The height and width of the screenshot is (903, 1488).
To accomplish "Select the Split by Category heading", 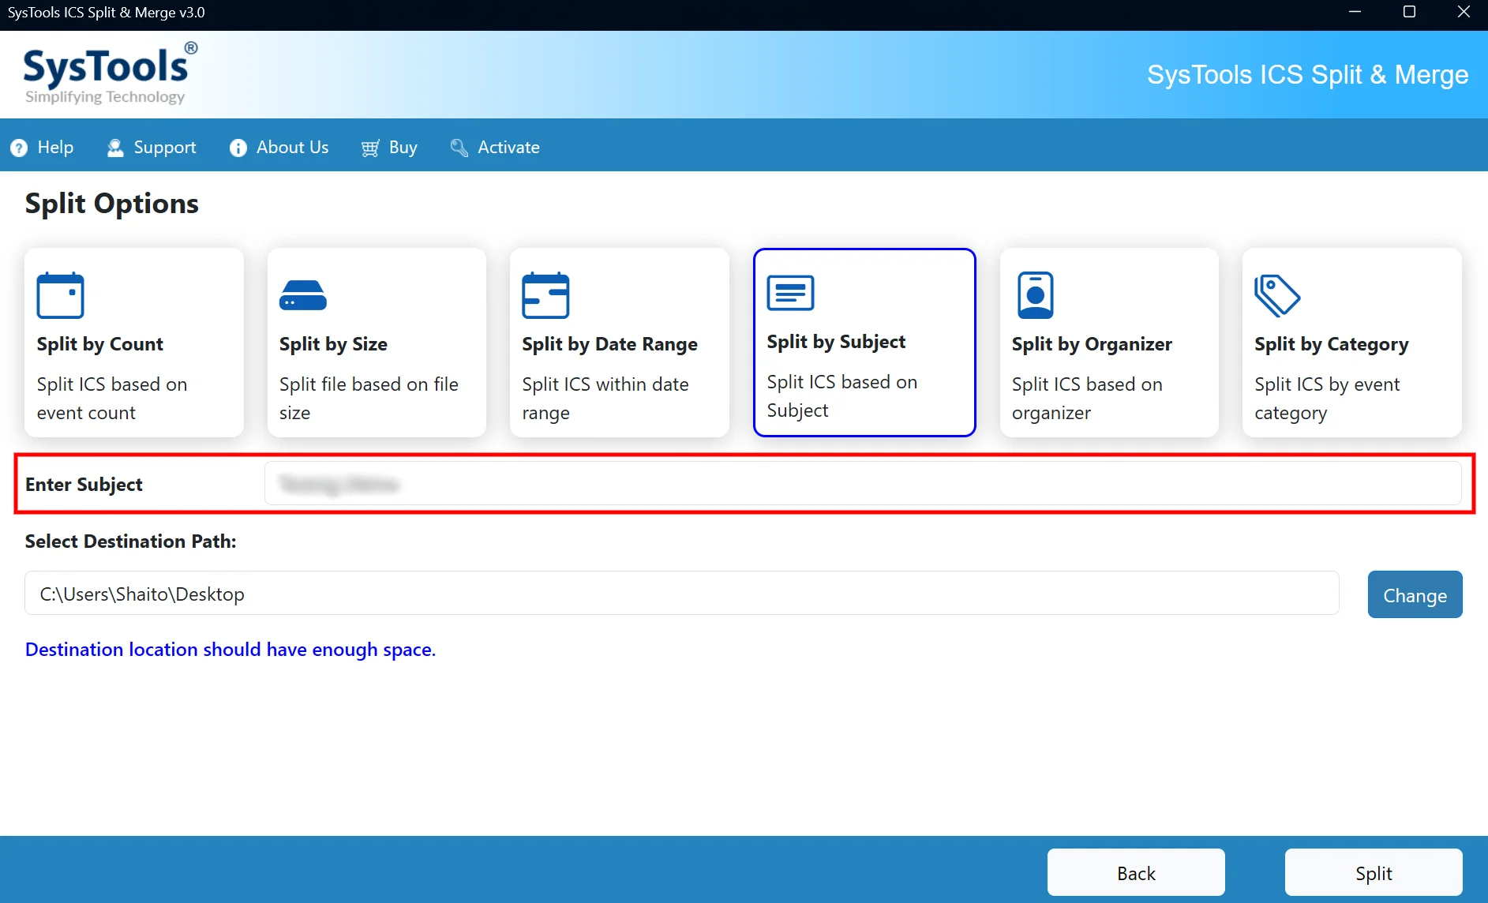I will pos(1332,344).
